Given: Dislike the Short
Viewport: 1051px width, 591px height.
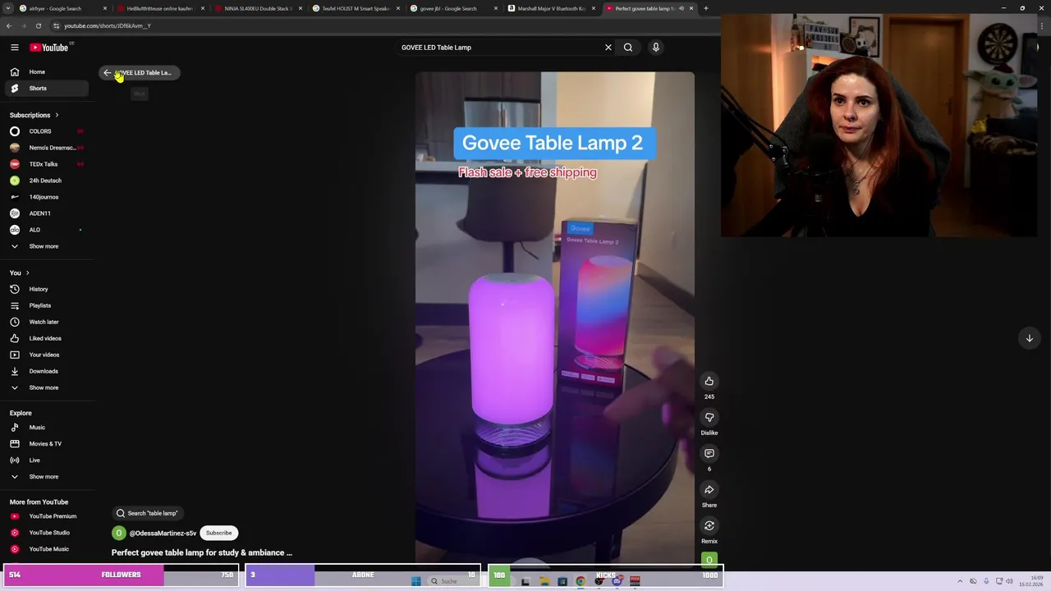Looking at the screenshot, I should [x=709, y=417].
